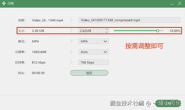The image size is (185, 110).
Task: Click the gray unfilled end of the size slider
Action: tap(161, 31)
